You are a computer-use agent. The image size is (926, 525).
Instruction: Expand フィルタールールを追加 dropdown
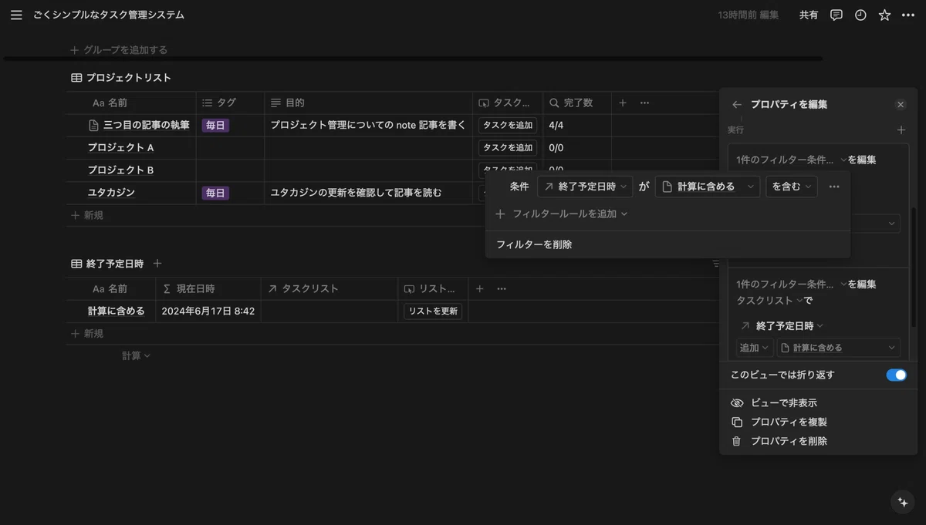coord(562,214)
